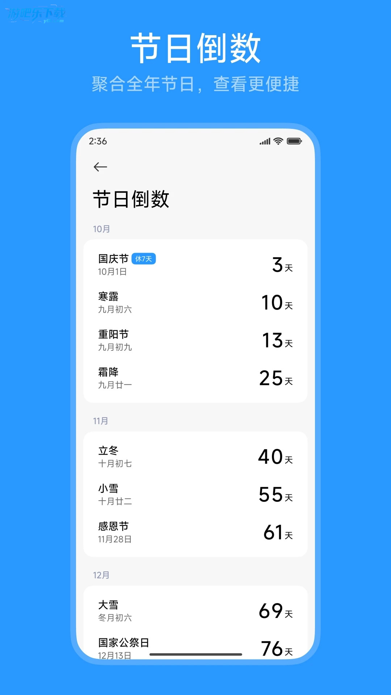Open the 国庆节 holiday entry

coord(195,265)
